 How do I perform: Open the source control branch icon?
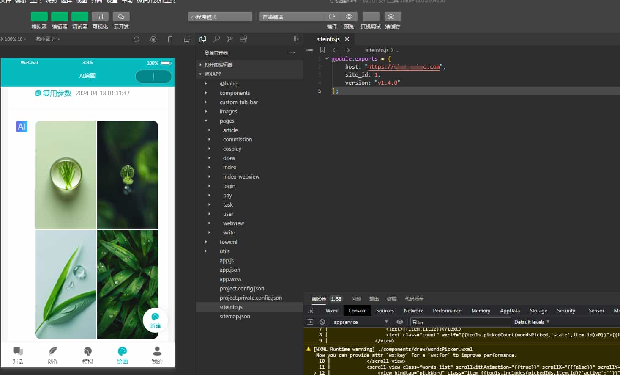coord(229,39)
